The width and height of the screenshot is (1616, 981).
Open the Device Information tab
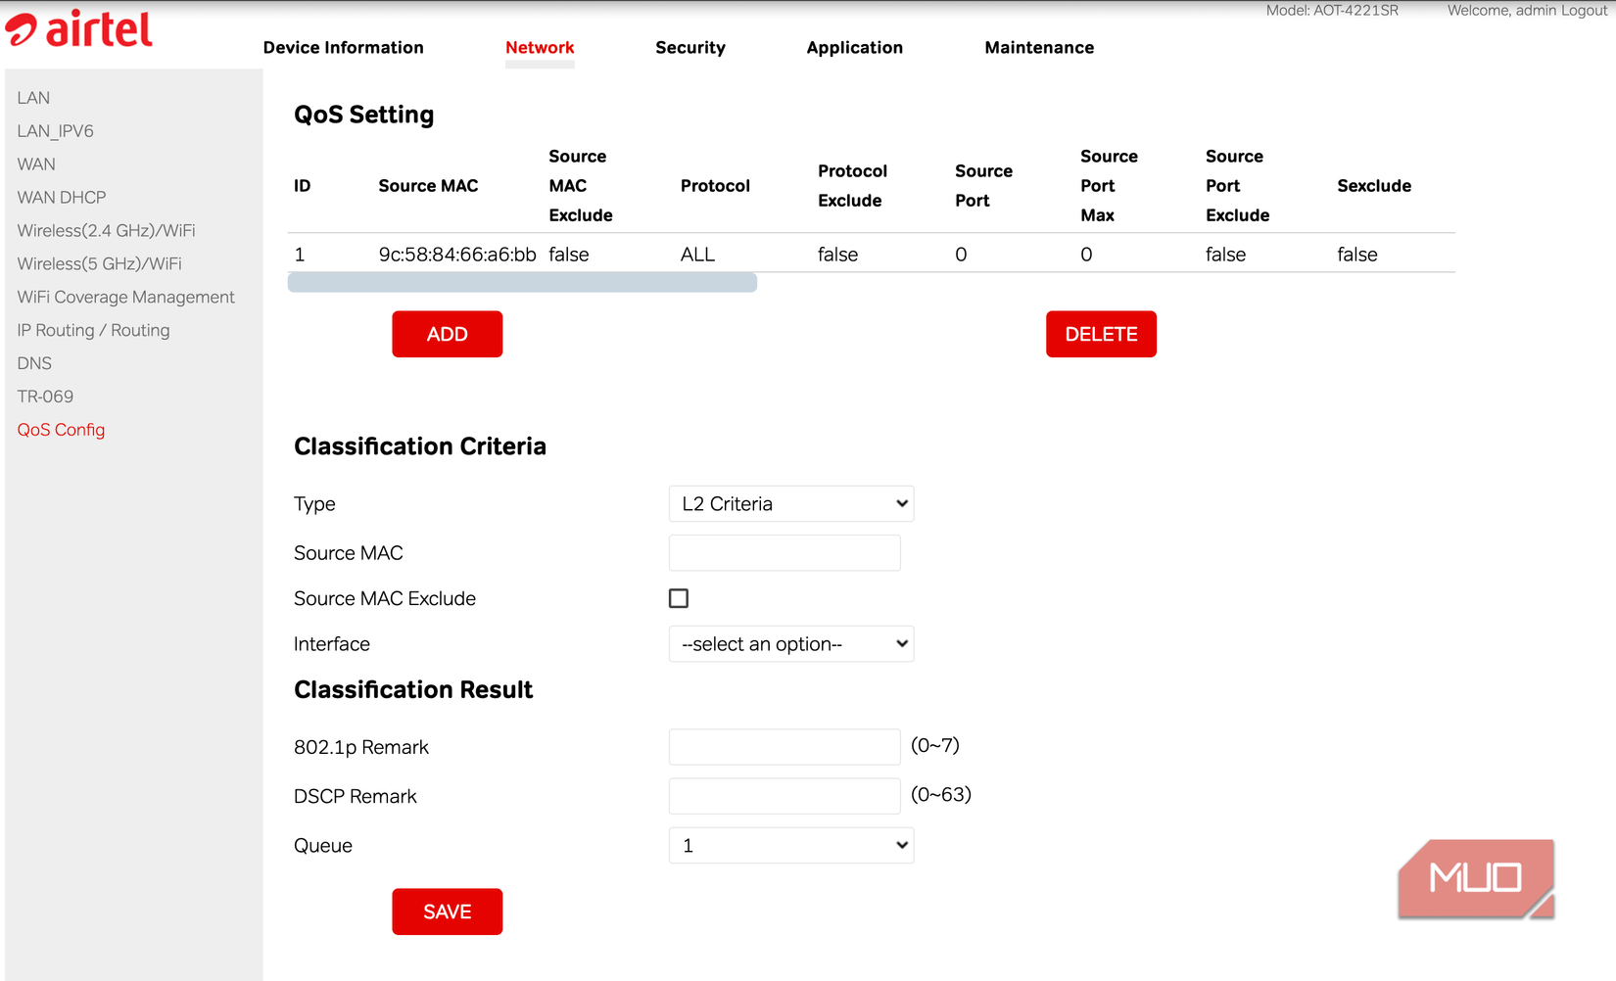pyautogui.click(x=344, y=47)
